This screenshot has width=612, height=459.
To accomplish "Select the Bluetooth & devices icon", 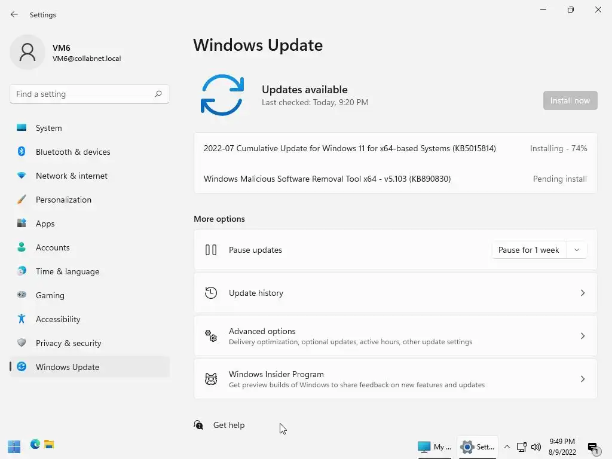I will tap(22, 151).
